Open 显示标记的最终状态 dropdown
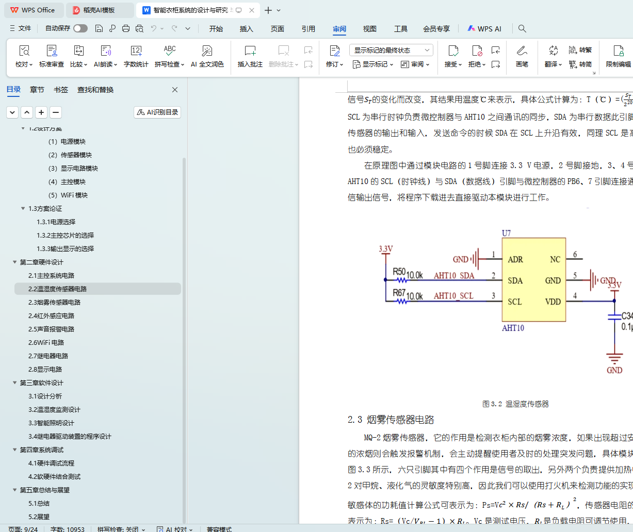 (391, 50)
